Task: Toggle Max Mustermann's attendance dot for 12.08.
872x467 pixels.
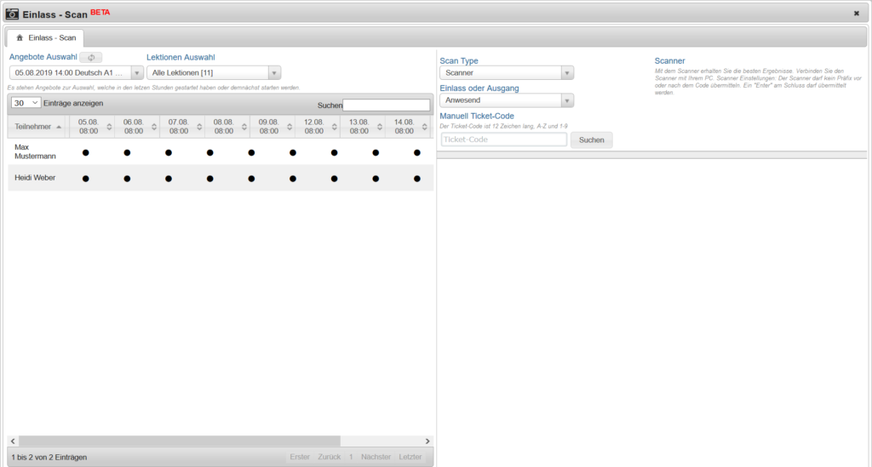Action: pyautogui.click(x=334, y=152)
